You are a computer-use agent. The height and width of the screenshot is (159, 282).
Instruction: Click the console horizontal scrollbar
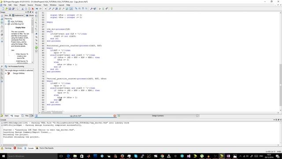[x=15, y=145]
